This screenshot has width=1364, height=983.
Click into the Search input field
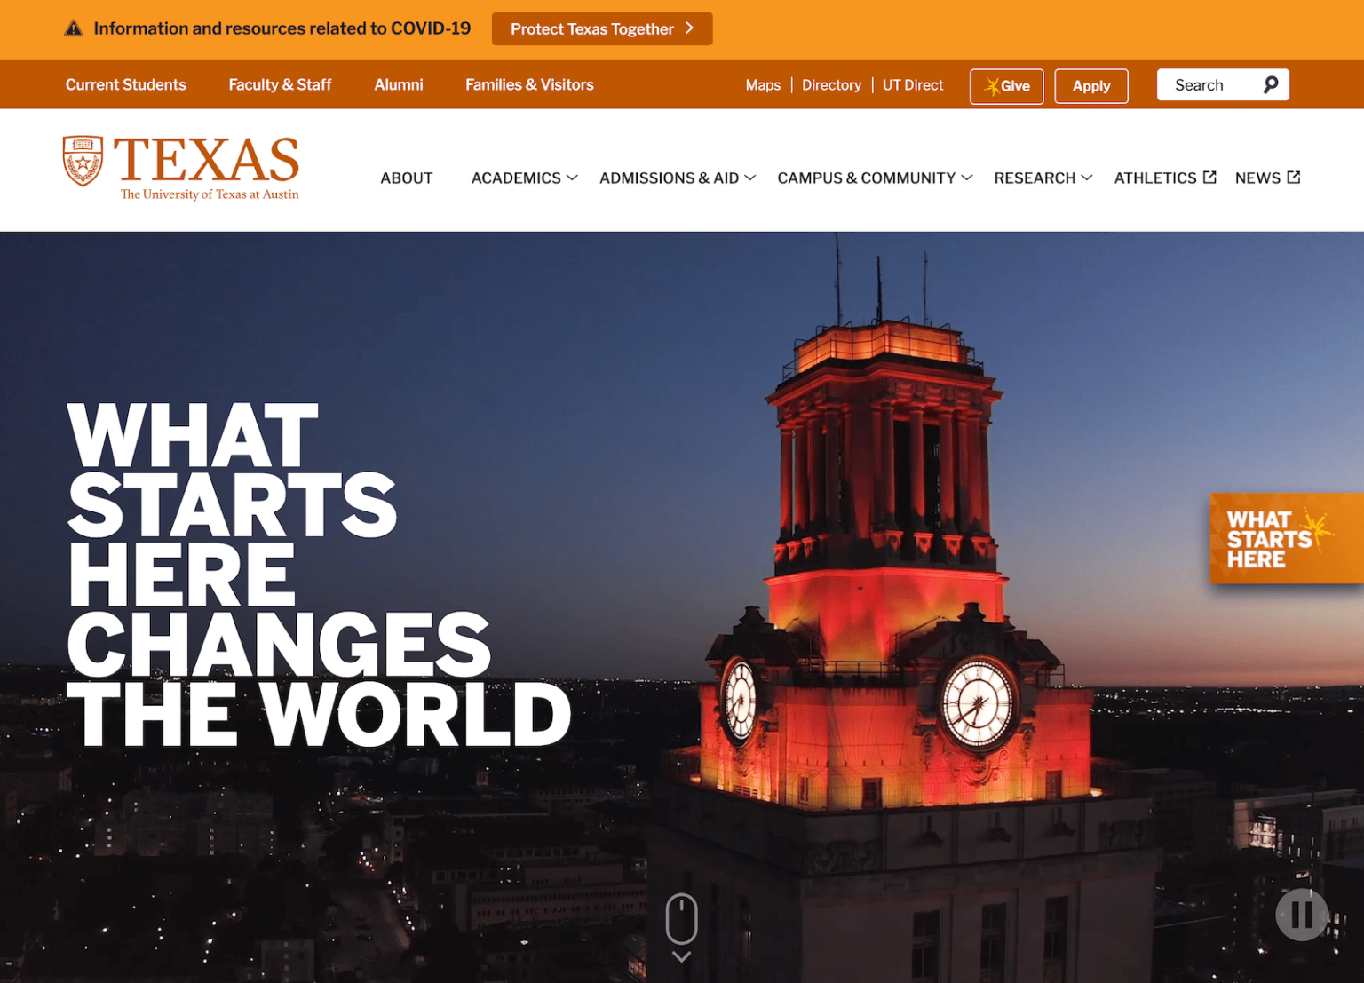1208,85
